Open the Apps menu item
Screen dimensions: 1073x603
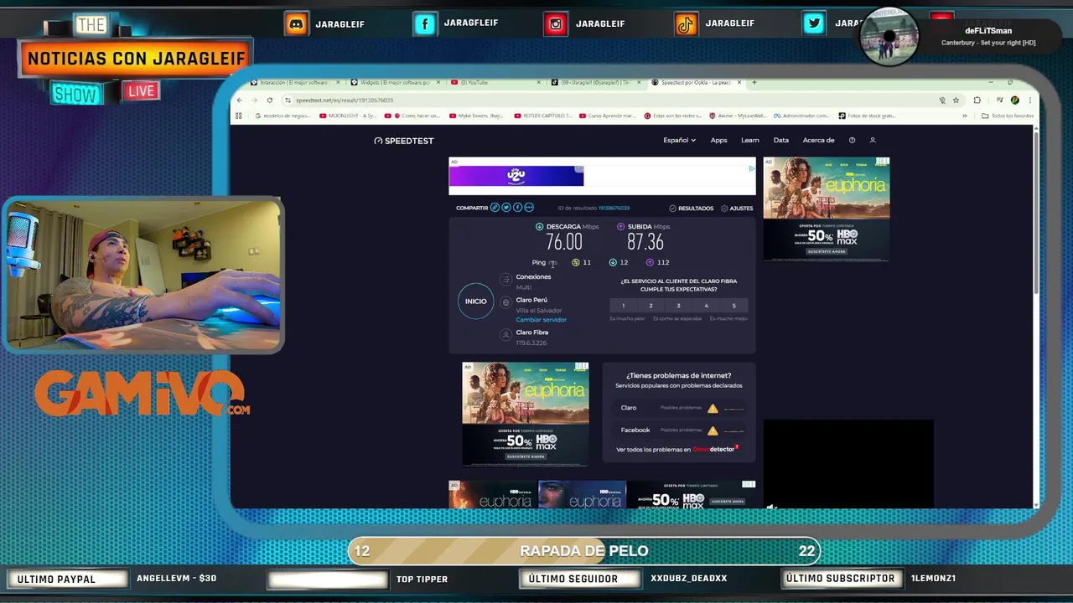tap(718, 141)
